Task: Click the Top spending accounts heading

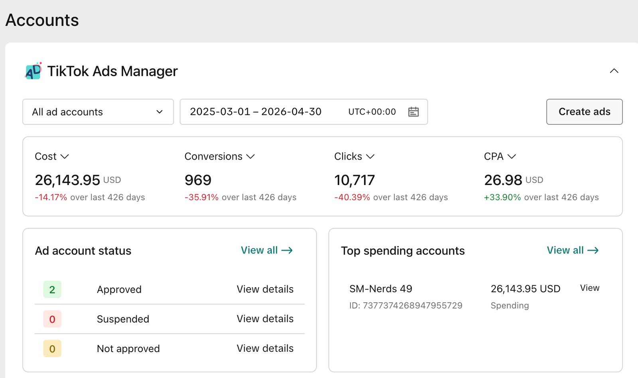Action: click(403, 251)
